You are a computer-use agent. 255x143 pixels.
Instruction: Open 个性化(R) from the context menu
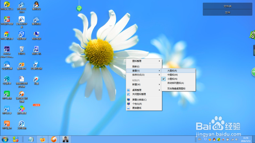point(144,104)
